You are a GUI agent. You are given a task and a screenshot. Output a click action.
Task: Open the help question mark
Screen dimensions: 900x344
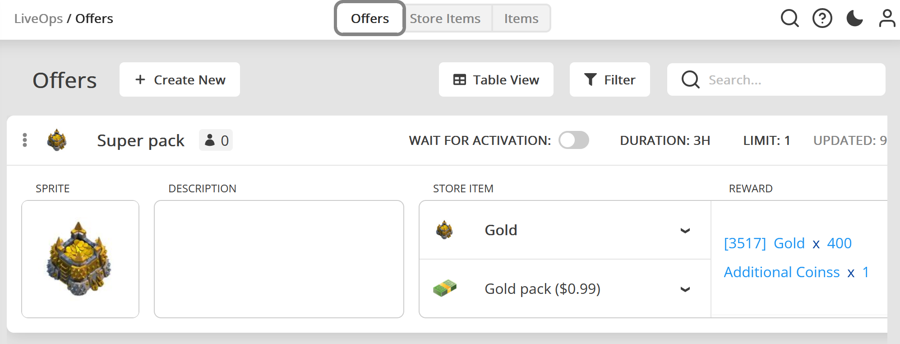point(822,18)
